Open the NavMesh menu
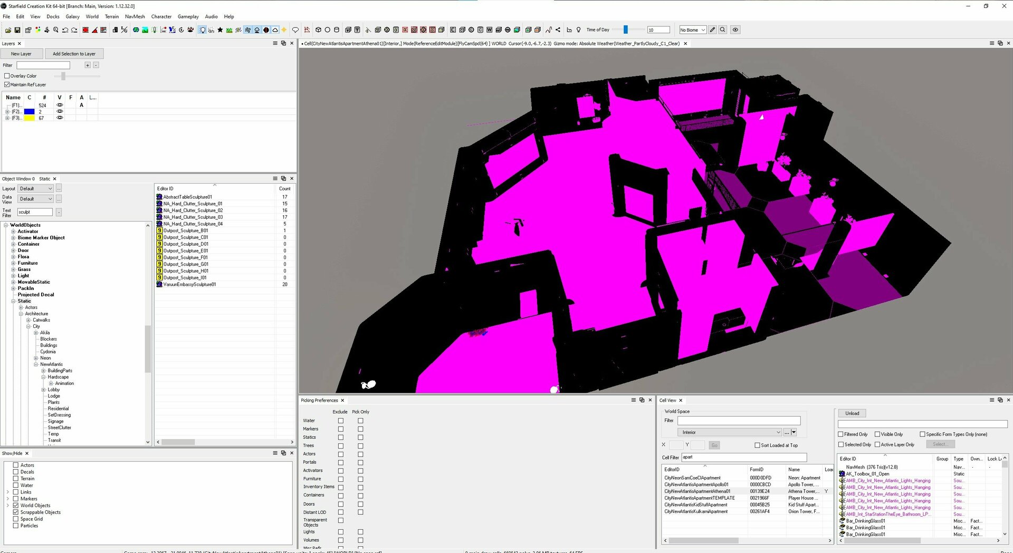The image size is (1013, 553). pyautogui.click(x=135, y=16)
